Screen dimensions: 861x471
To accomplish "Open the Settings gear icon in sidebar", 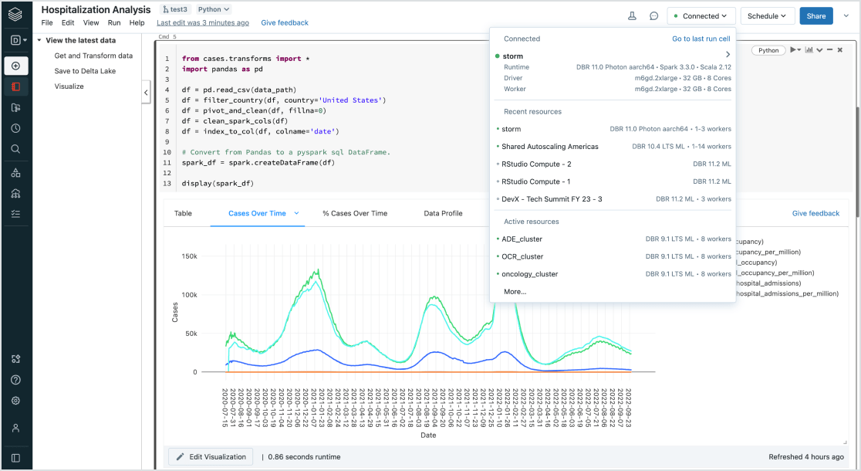I will [16, 401].
